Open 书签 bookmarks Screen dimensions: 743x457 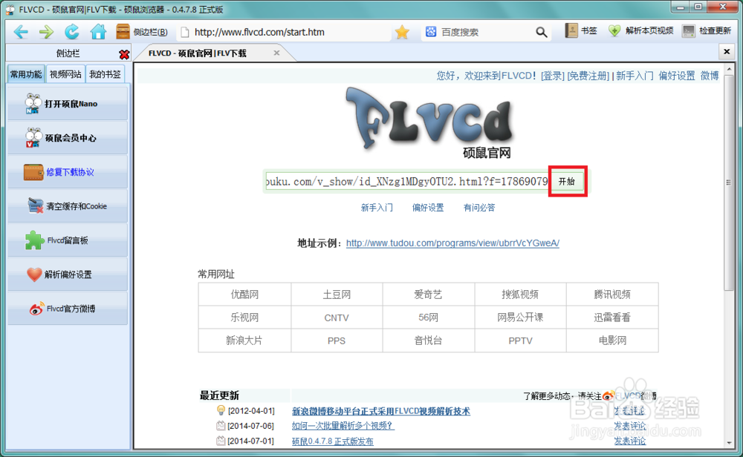pyautogui.click(x=581, y=30)
